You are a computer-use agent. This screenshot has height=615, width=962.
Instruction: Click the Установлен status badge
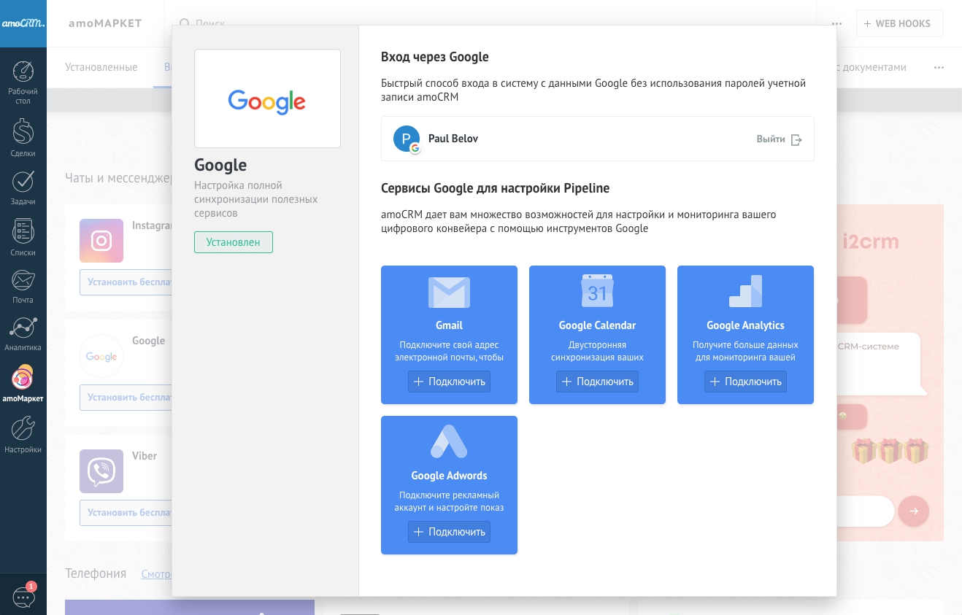(x=233, y=242)
